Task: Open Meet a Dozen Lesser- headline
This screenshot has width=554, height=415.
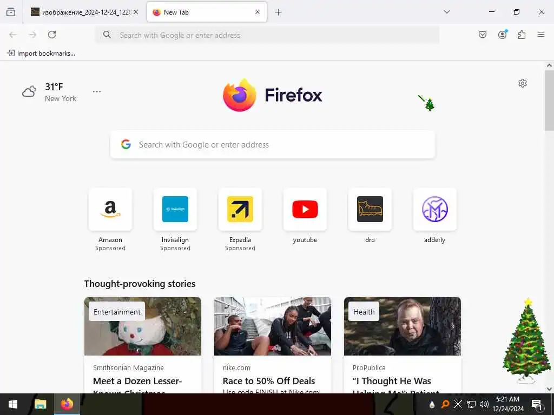Action: click(137, 381)
